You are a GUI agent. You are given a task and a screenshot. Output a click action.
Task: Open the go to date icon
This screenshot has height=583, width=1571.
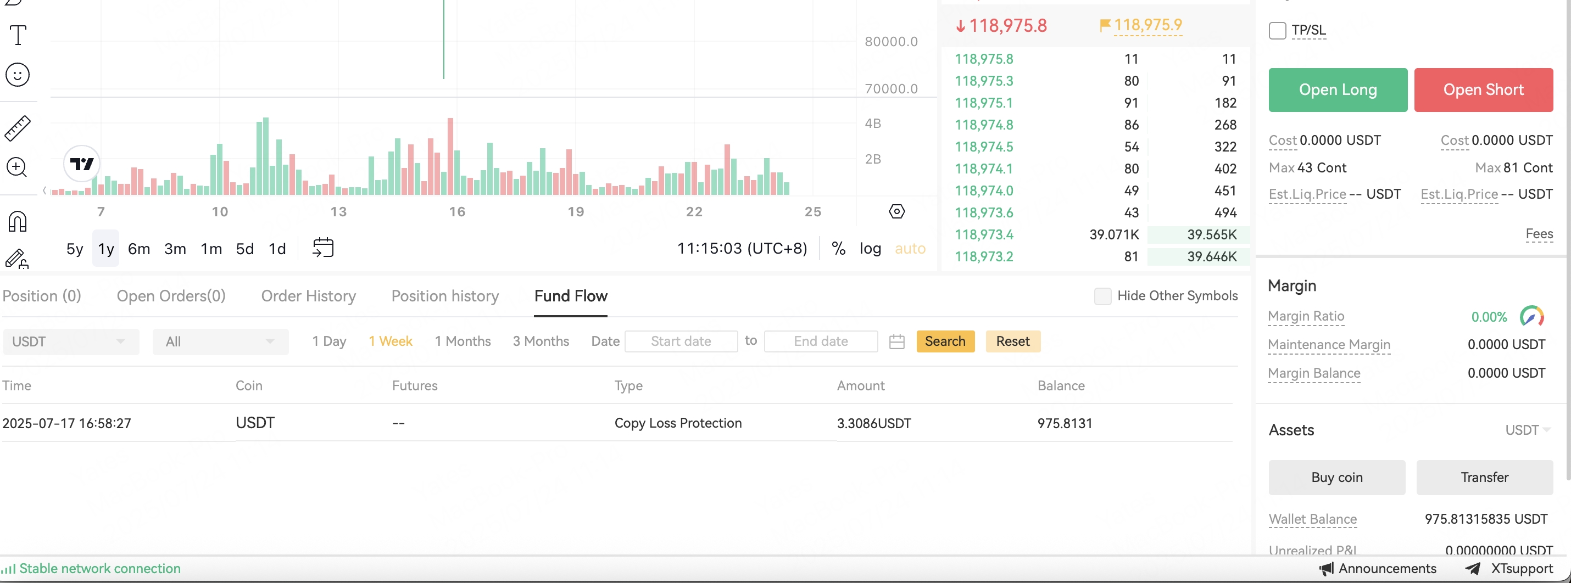point(322,248)
